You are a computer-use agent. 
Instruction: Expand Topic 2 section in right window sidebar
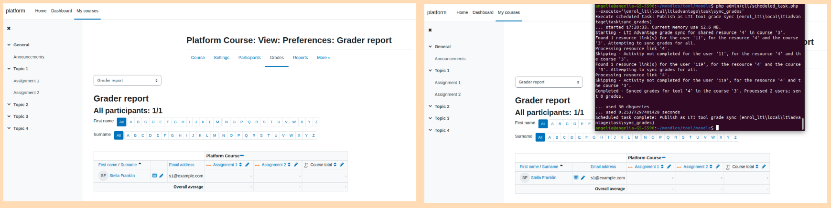coord(430,106)
